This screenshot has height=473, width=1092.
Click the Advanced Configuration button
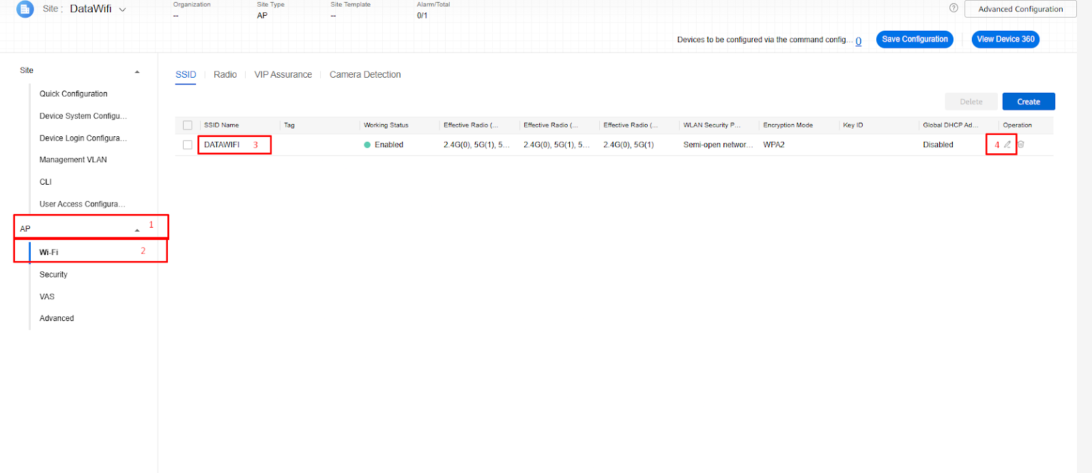(x=1020, y=9)
